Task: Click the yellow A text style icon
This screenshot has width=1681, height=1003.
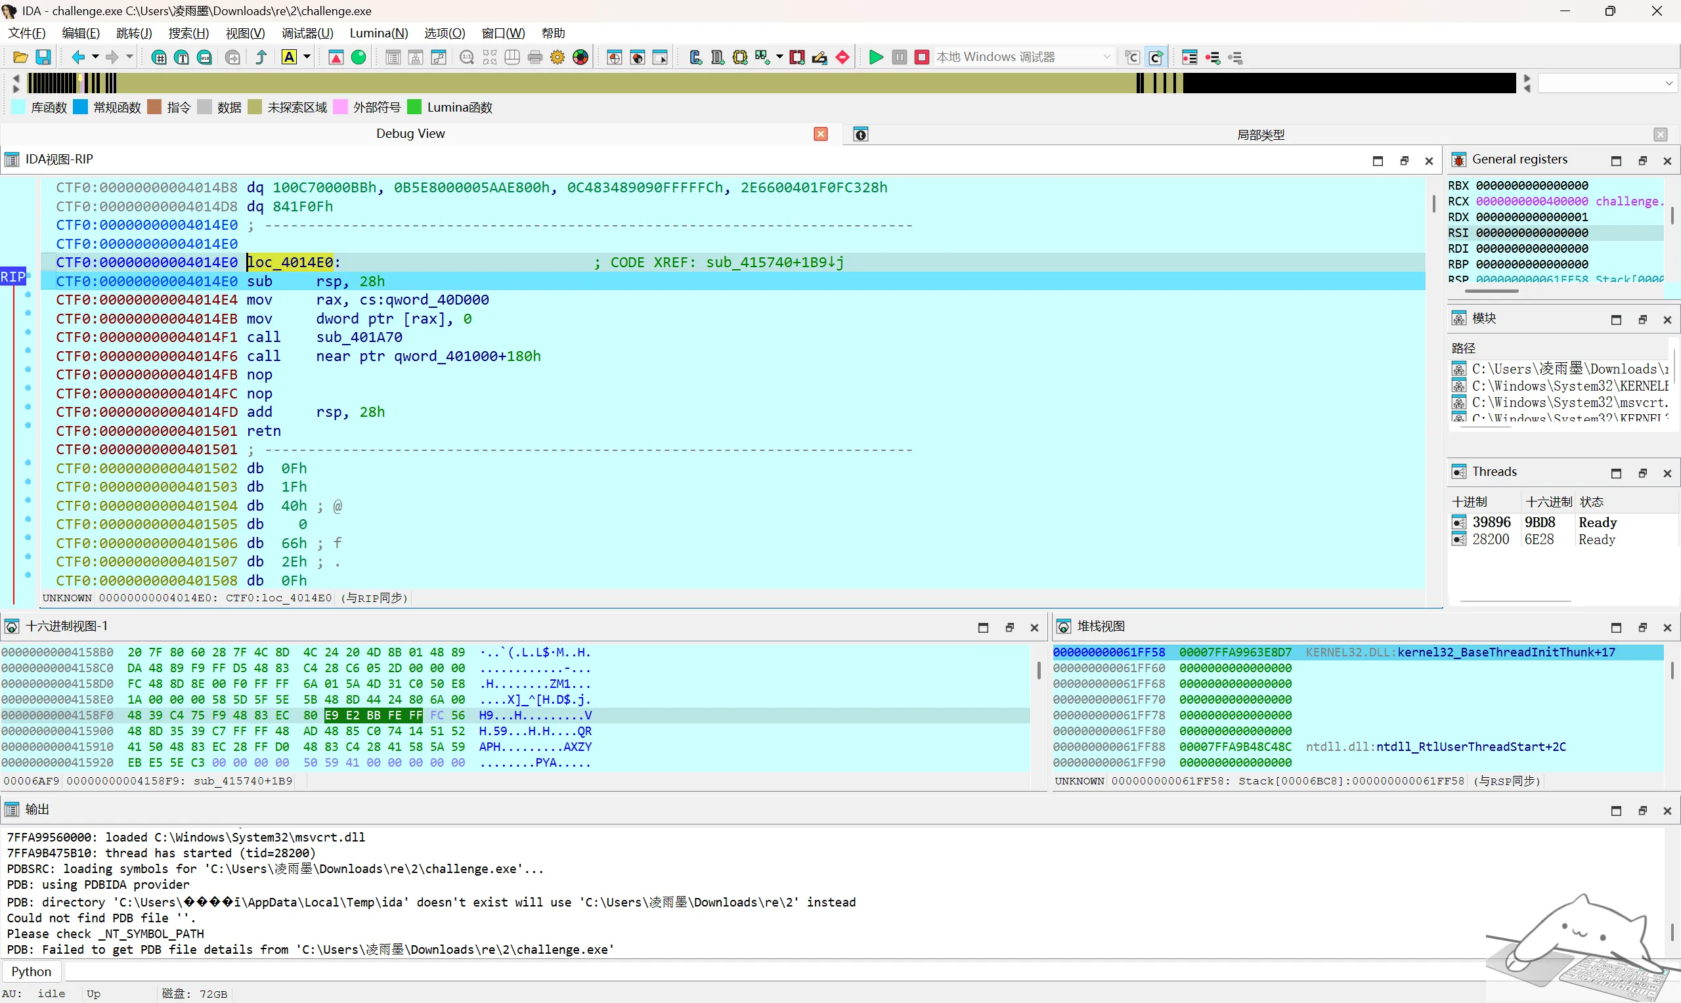Action: click(x=290, y=58)
